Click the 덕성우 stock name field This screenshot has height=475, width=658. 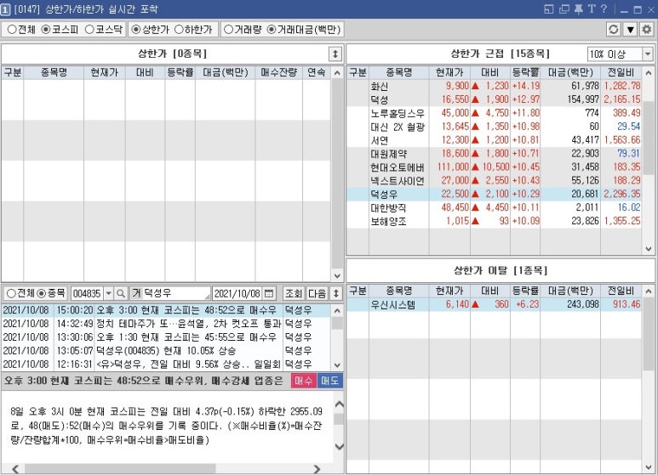(175, 293)
